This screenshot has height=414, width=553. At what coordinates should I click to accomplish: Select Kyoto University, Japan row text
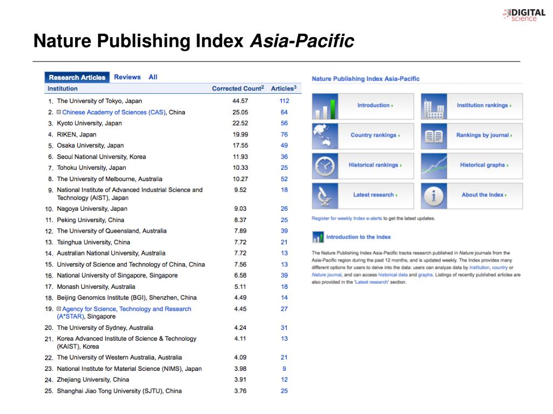click(x=89, y=123)
